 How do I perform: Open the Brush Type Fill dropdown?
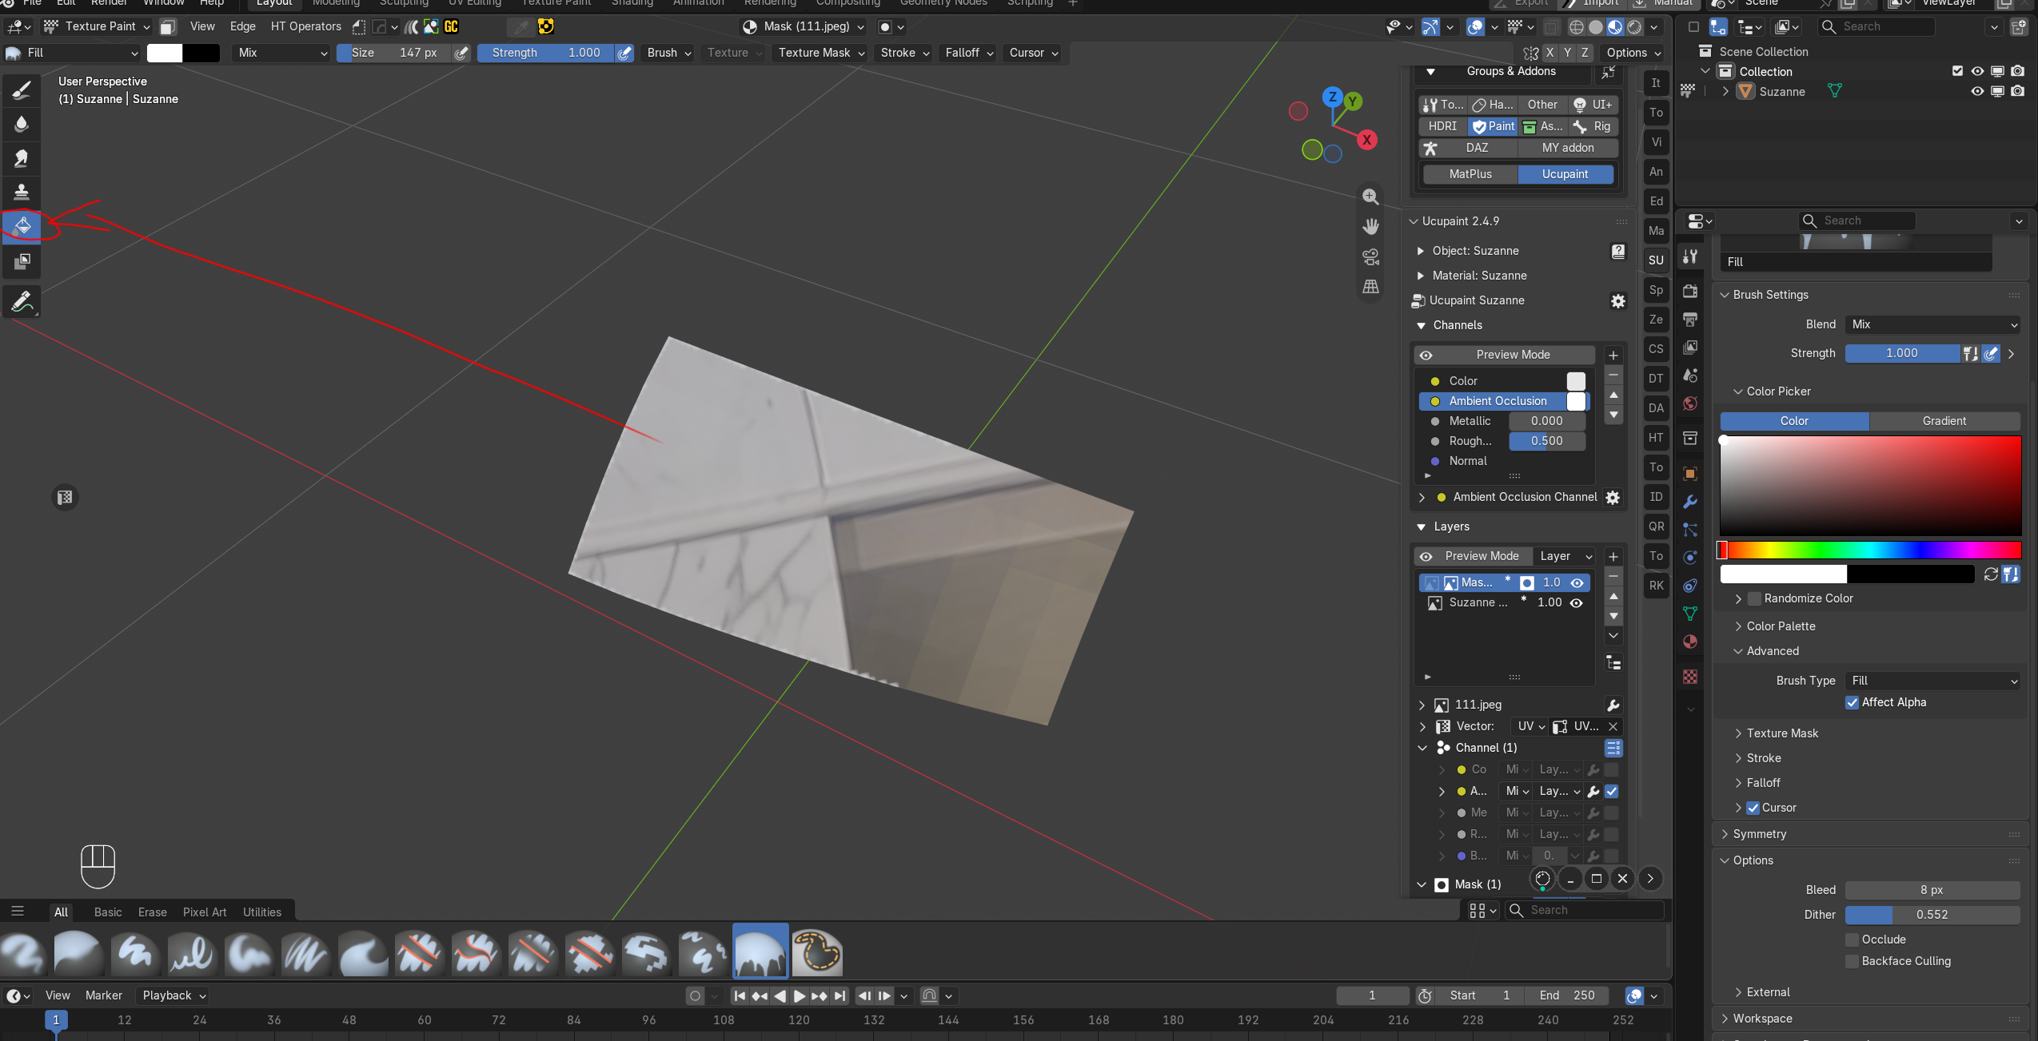[x=1932, y=681]
